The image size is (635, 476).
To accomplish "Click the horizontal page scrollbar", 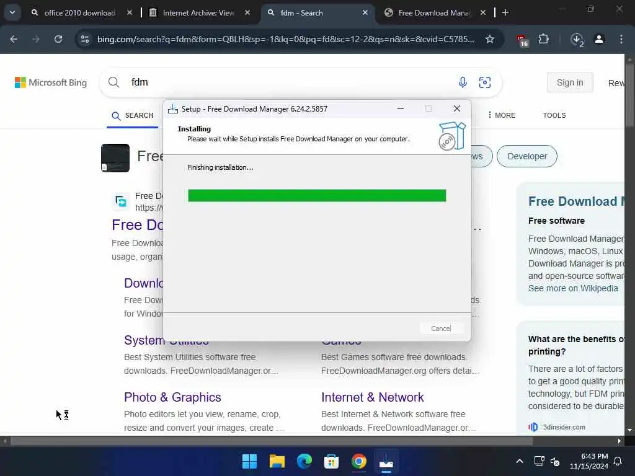I will (272, 441).
